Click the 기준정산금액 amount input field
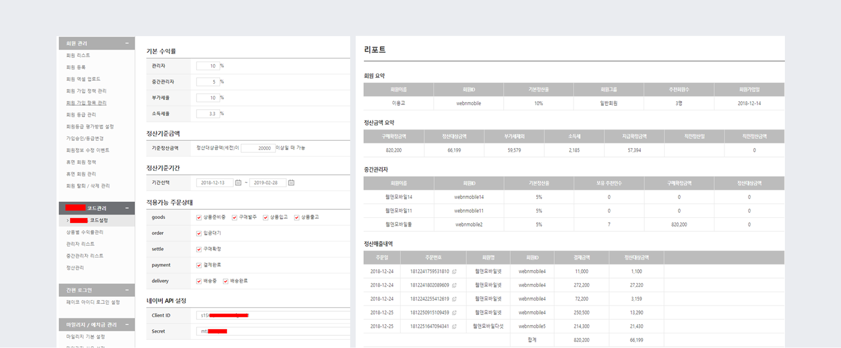841x348 pixels. (258, 148)
